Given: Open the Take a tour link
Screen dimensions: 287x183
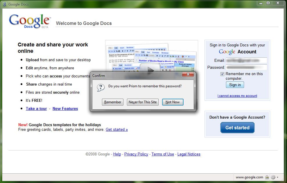Looking at the screenshot, I should click(x=36, y=108).
